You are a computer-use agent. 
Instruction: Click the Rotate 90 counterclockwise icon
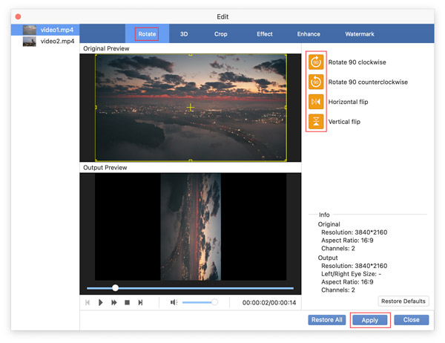(316, 82)
